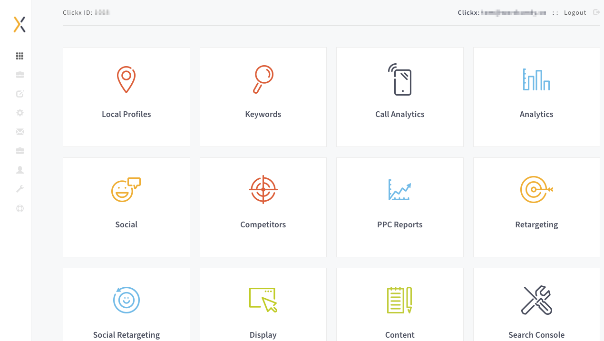Click the Clickx X logo
This screenshot has height=341, width=604.
pyautogui.click(x=19, y=24)
